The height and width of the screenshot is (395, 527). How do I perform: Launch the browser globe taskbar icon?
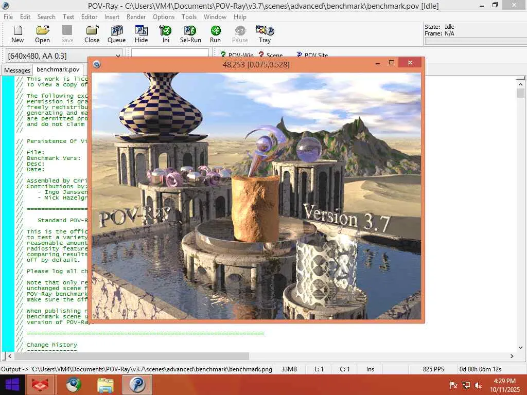pos(74,385)
